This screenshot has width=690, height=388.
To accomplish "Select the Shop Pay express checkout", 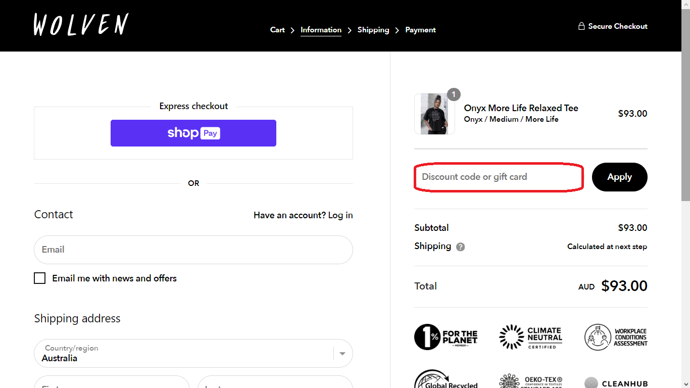I will click(x=193, y=133).
